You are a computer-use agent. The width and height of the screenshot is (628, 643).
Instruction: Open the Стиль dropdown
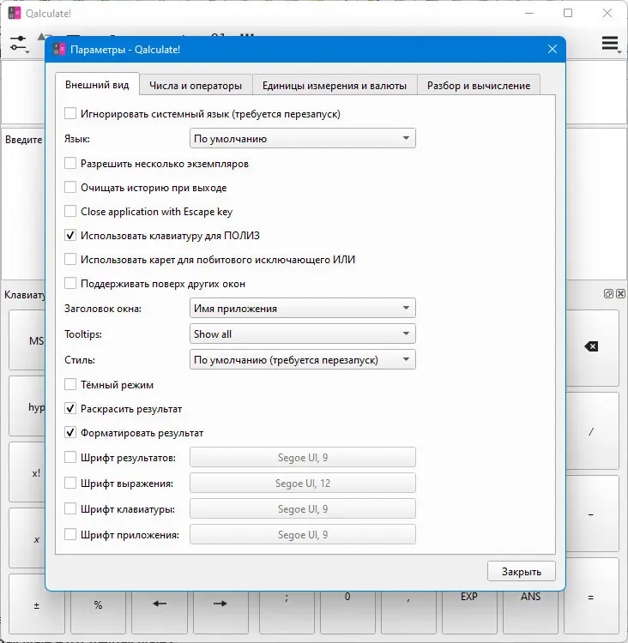[303, 359]
